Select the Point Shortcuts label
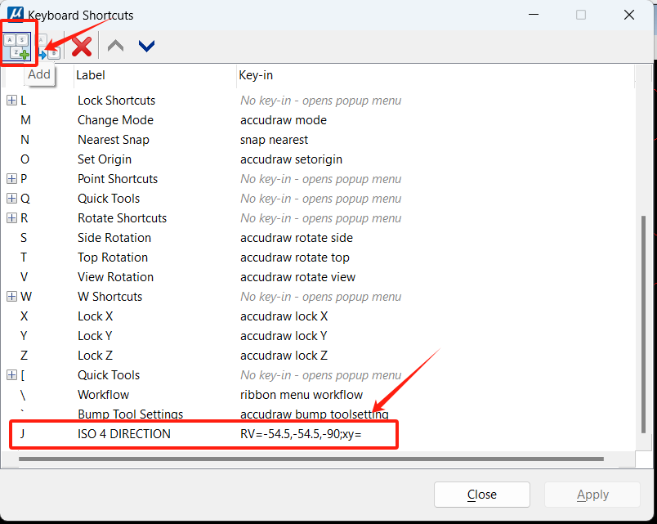Screen dimensions: 657x524 118,179
